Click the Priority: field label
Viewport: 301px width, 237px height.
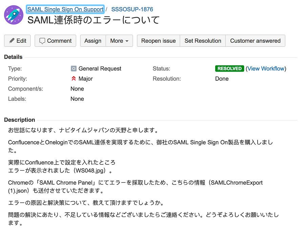tap(18, 79)
